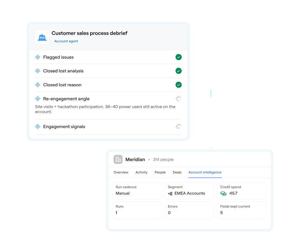The image size is (285, 237).
Task: Click the 45.7 credit spend value
Action: (233, 193)
